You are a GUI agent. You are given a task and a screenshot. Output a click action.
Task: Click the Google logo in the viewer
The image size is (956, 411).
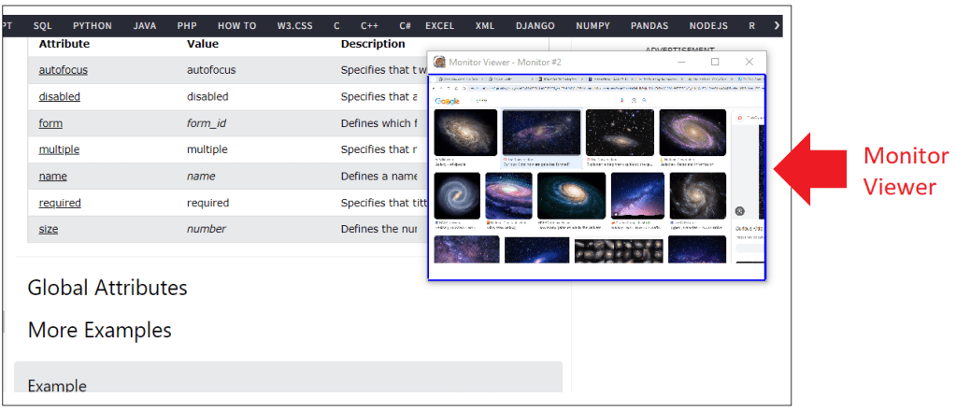[x=448, y=100]
